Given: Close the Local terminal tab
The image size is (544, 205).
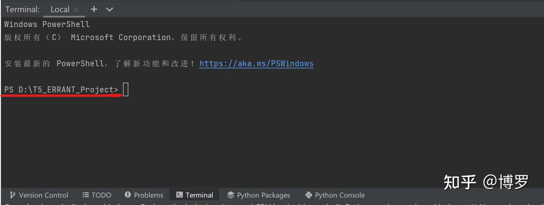Looking at the screenshot, I should 76,10.
